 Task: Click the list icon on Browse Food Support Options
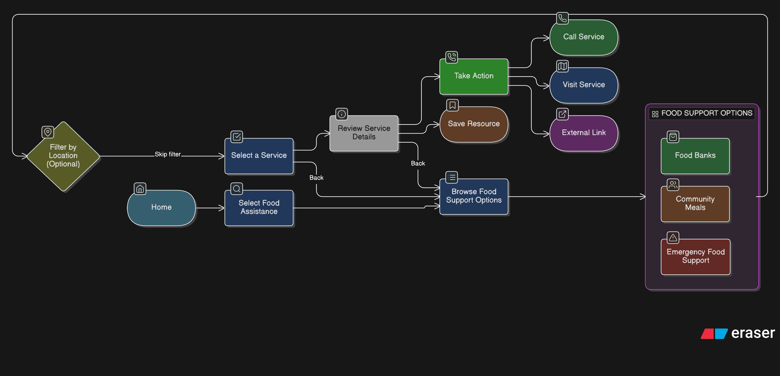coord(451,177)
